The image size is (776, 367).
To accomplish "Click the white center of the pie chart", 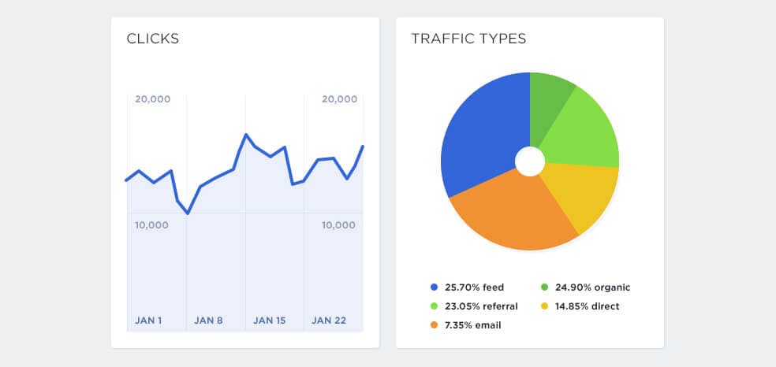I will click(530, 161).
